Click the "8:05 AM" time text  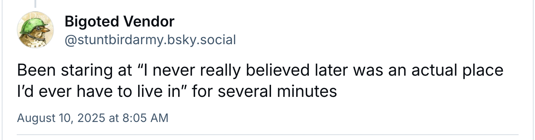[x=145, y=118]
